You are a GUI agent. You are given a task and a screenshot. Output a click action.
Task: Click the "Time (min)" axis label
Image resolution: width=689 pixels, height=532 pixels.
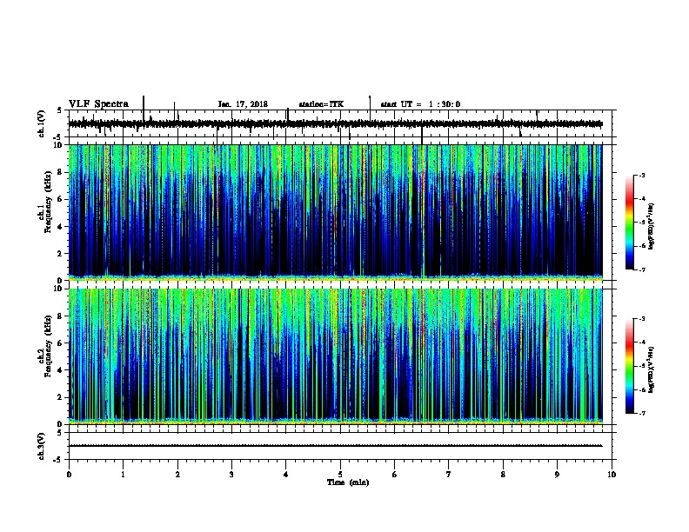point(348,482)
